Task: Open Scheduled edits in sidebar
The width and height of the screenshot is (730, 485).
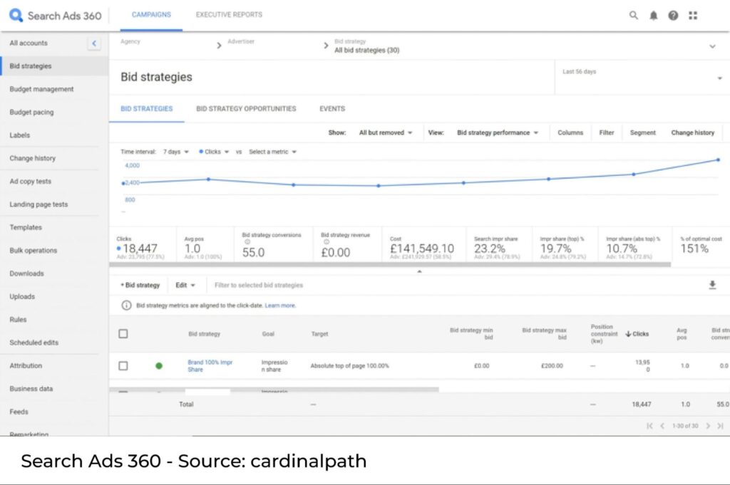Action: point(34,343)
